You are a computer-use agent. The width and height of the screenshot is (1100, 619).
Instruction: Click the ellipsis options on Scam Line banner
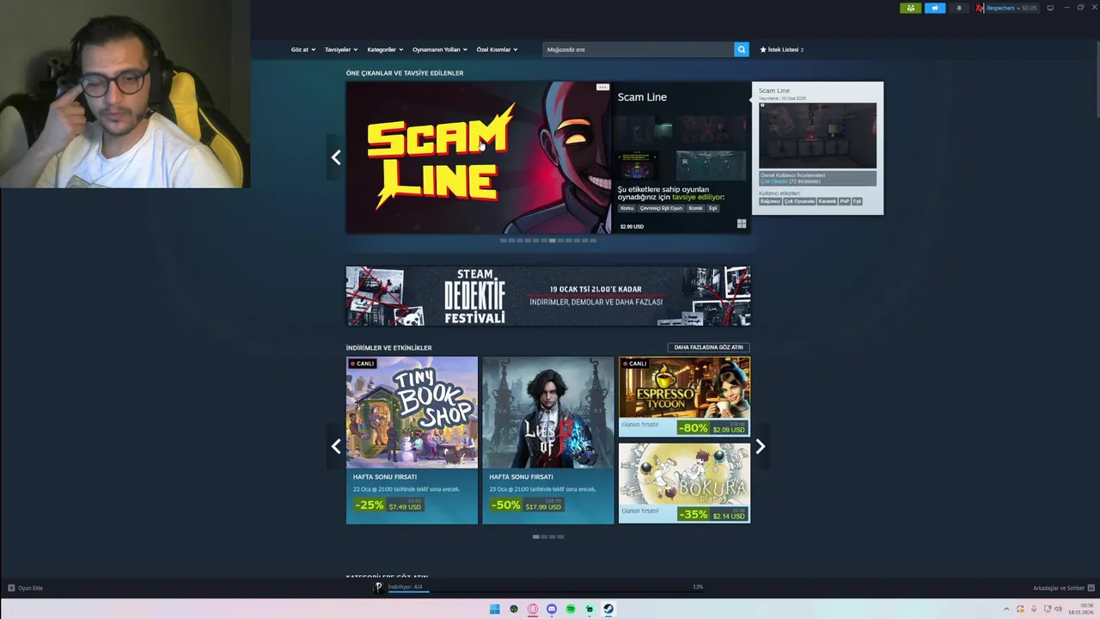(602, 87)
